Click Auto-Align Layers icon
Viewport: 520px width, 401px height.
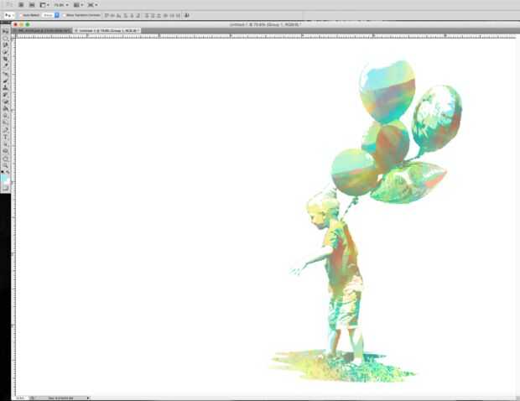[187, 15]
